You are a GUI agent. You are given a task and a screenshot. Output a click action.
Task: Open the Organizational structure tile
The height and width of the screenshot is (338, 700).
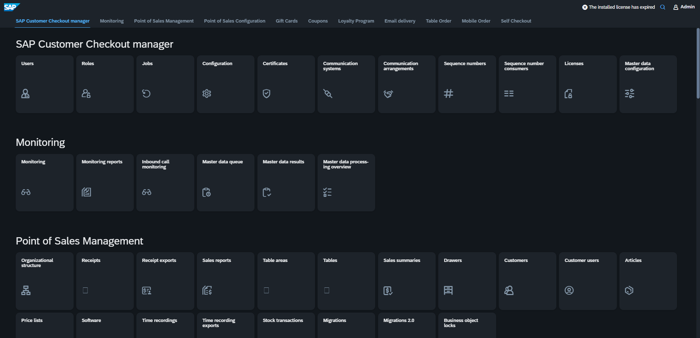pyautogui.click(x=44, y=281)
